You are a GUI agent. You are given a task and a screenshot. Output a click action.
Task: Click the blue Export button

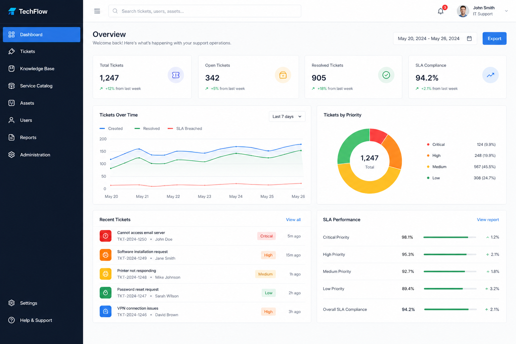494,39
